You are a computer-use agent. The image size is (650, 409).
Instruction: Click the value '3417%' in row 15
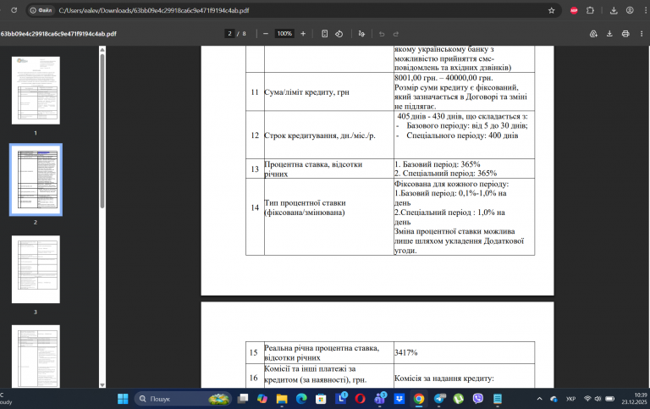pos(406,352)
